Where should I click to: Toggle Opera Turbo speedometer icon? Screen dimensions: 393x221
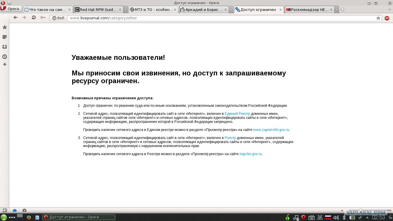(24, 210)
